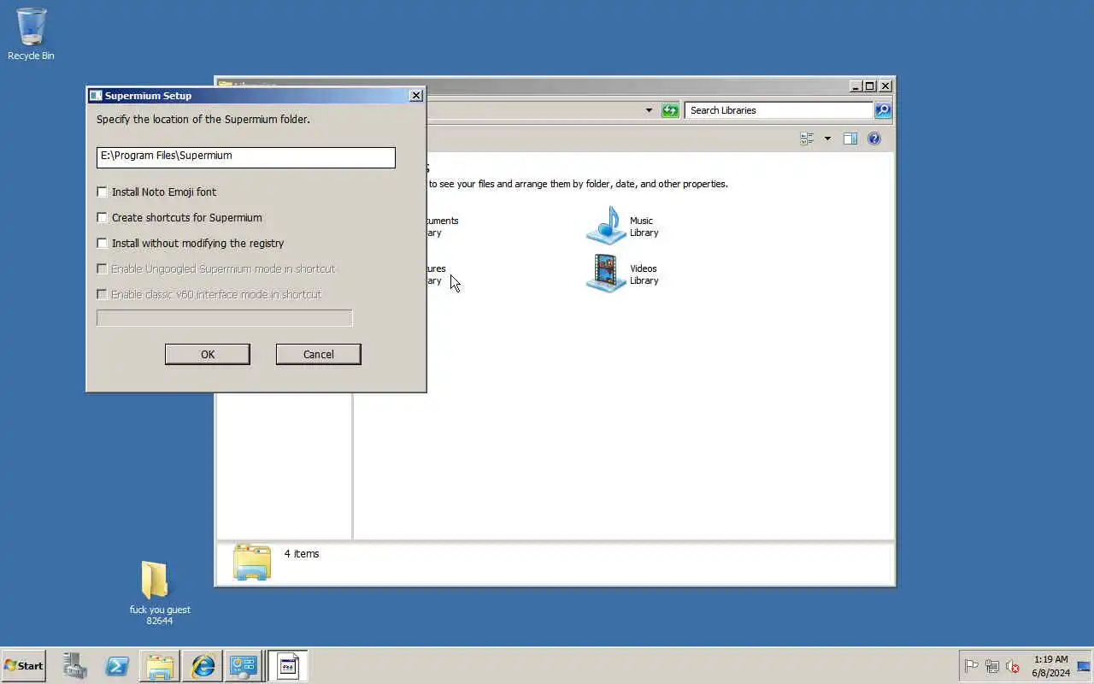Click the '4 items' status text

tap(302, 554)
